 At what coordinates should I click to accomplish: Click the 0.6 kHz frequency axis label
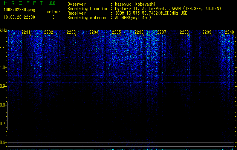[3, 142]
